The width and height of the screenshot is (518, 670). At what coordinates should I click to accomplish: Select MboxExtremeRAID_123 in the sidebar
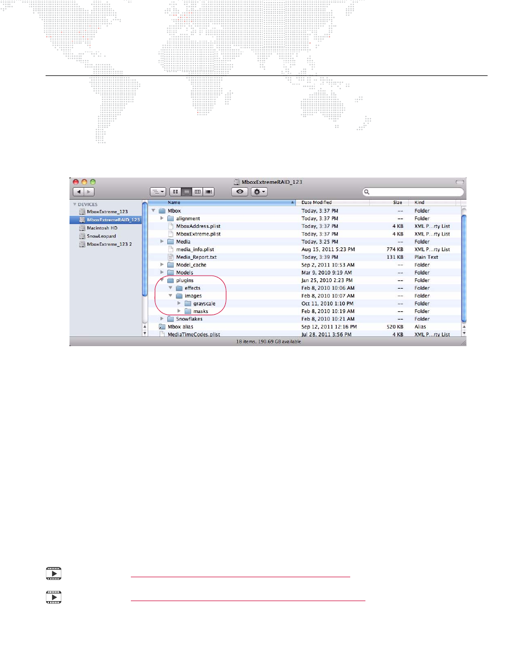pyautogui.click(x=106, y=220)
